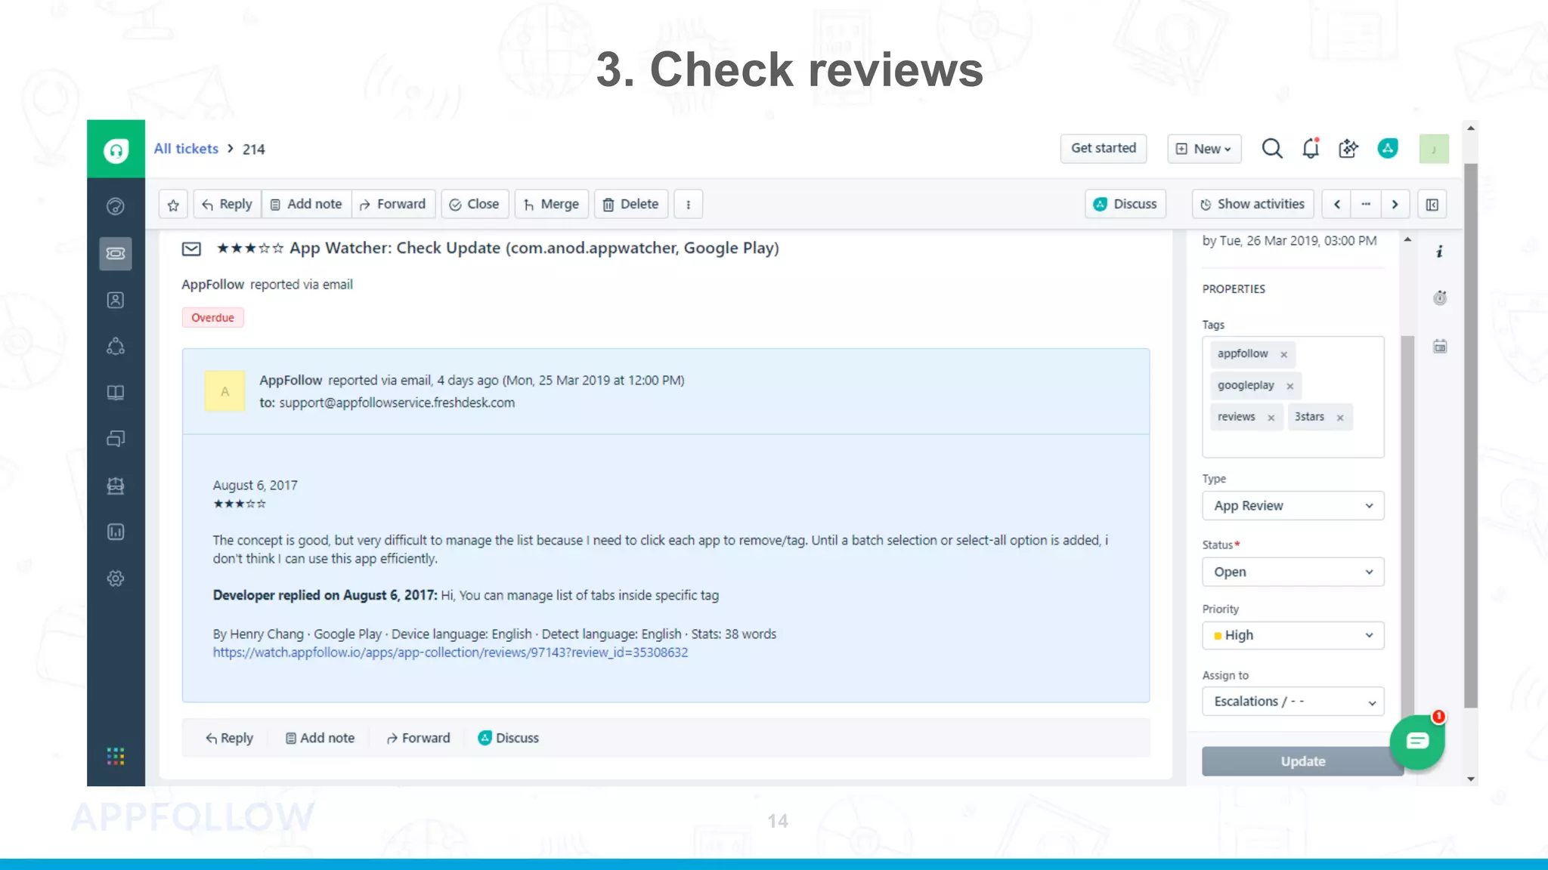Screen dimensions: 1548x870
Task: Click the Freshdesk headphone logo
Action: coord(116,150)
